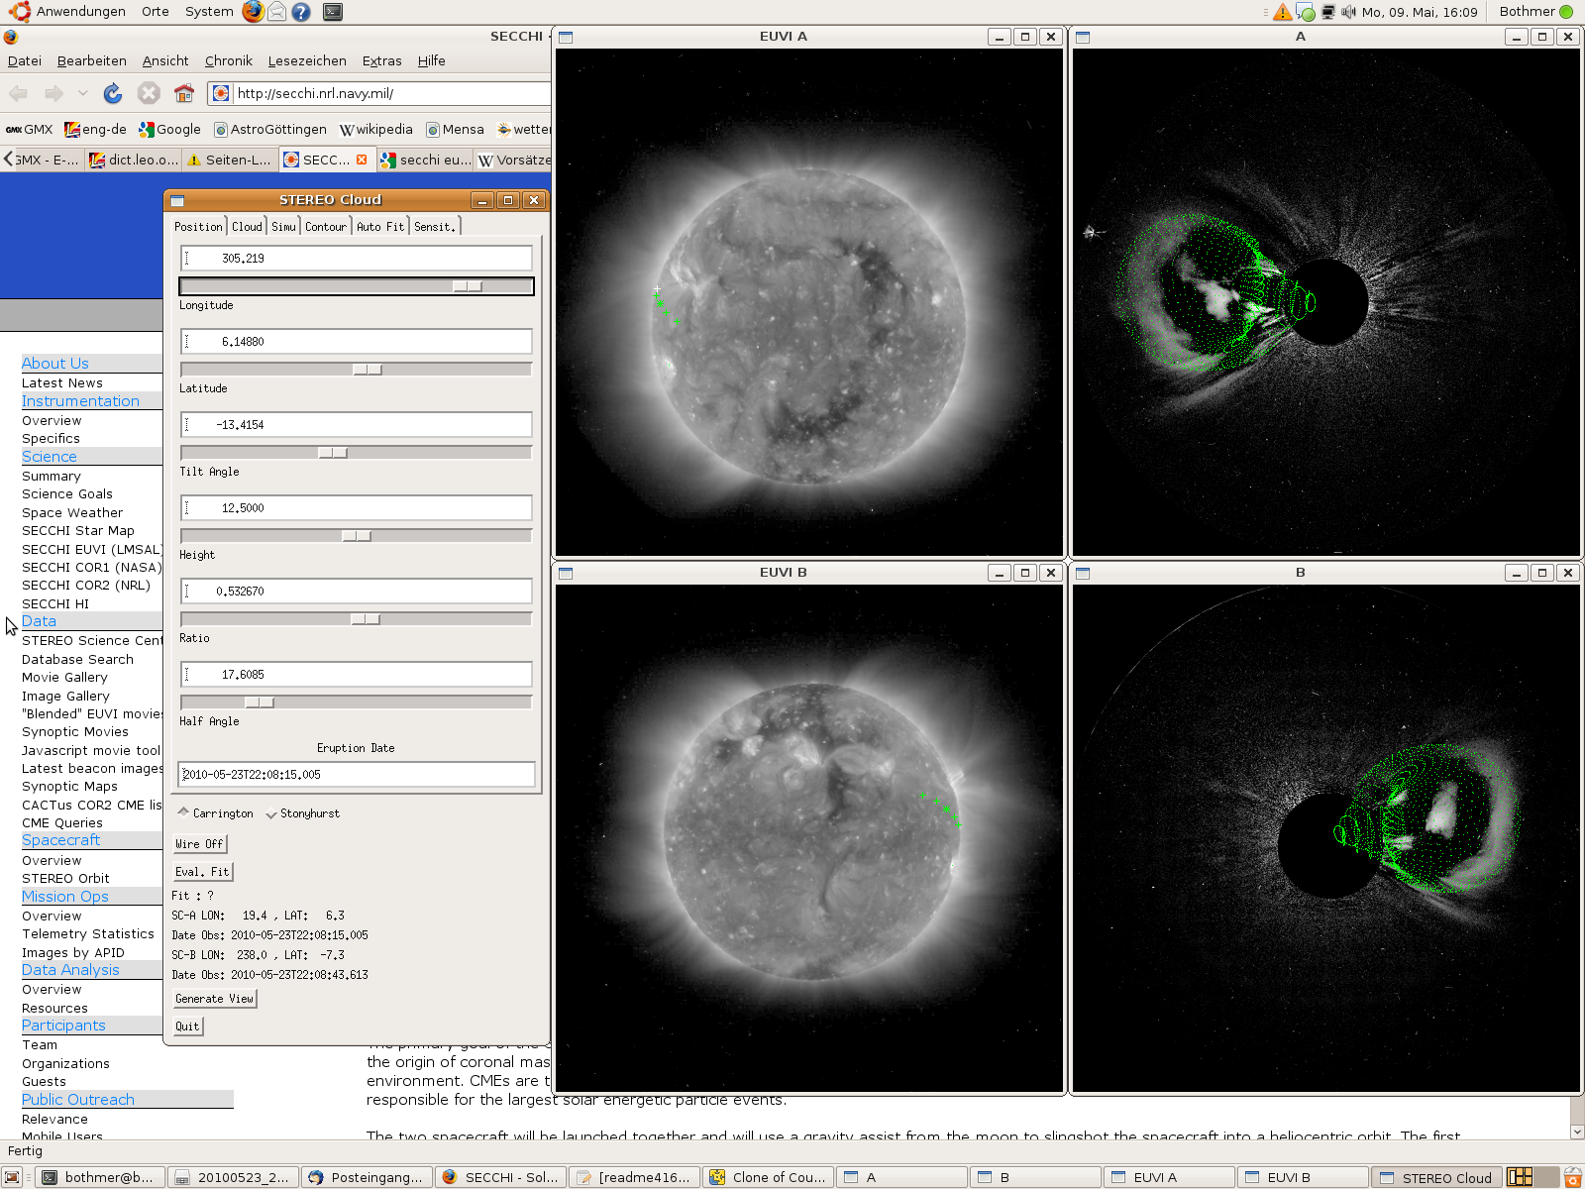Open the window menu icon of EUVI A
This screenshot has height=1189, width=1585.
click(x=566, y=37)
